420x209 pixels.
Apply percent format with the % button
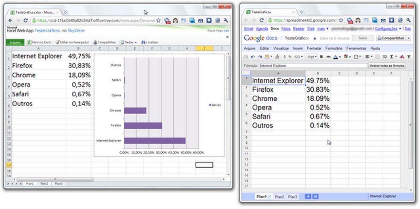290,57
